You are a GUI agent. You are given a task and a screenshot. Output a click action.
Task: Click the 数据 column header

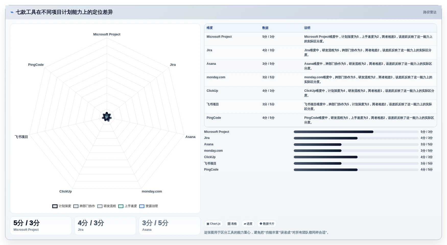pyautogui.click(x=265, y=28)
